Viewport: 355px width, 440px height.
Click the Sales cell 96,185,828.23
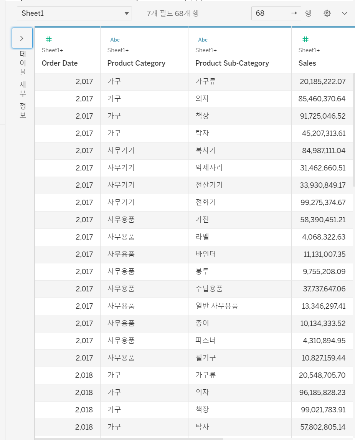pyautogui.click(x=322, y=392)
